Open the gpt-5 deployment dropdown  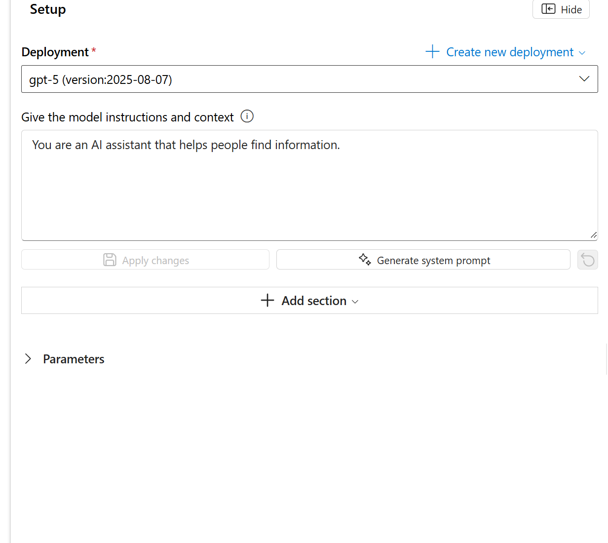pos(309,79)
